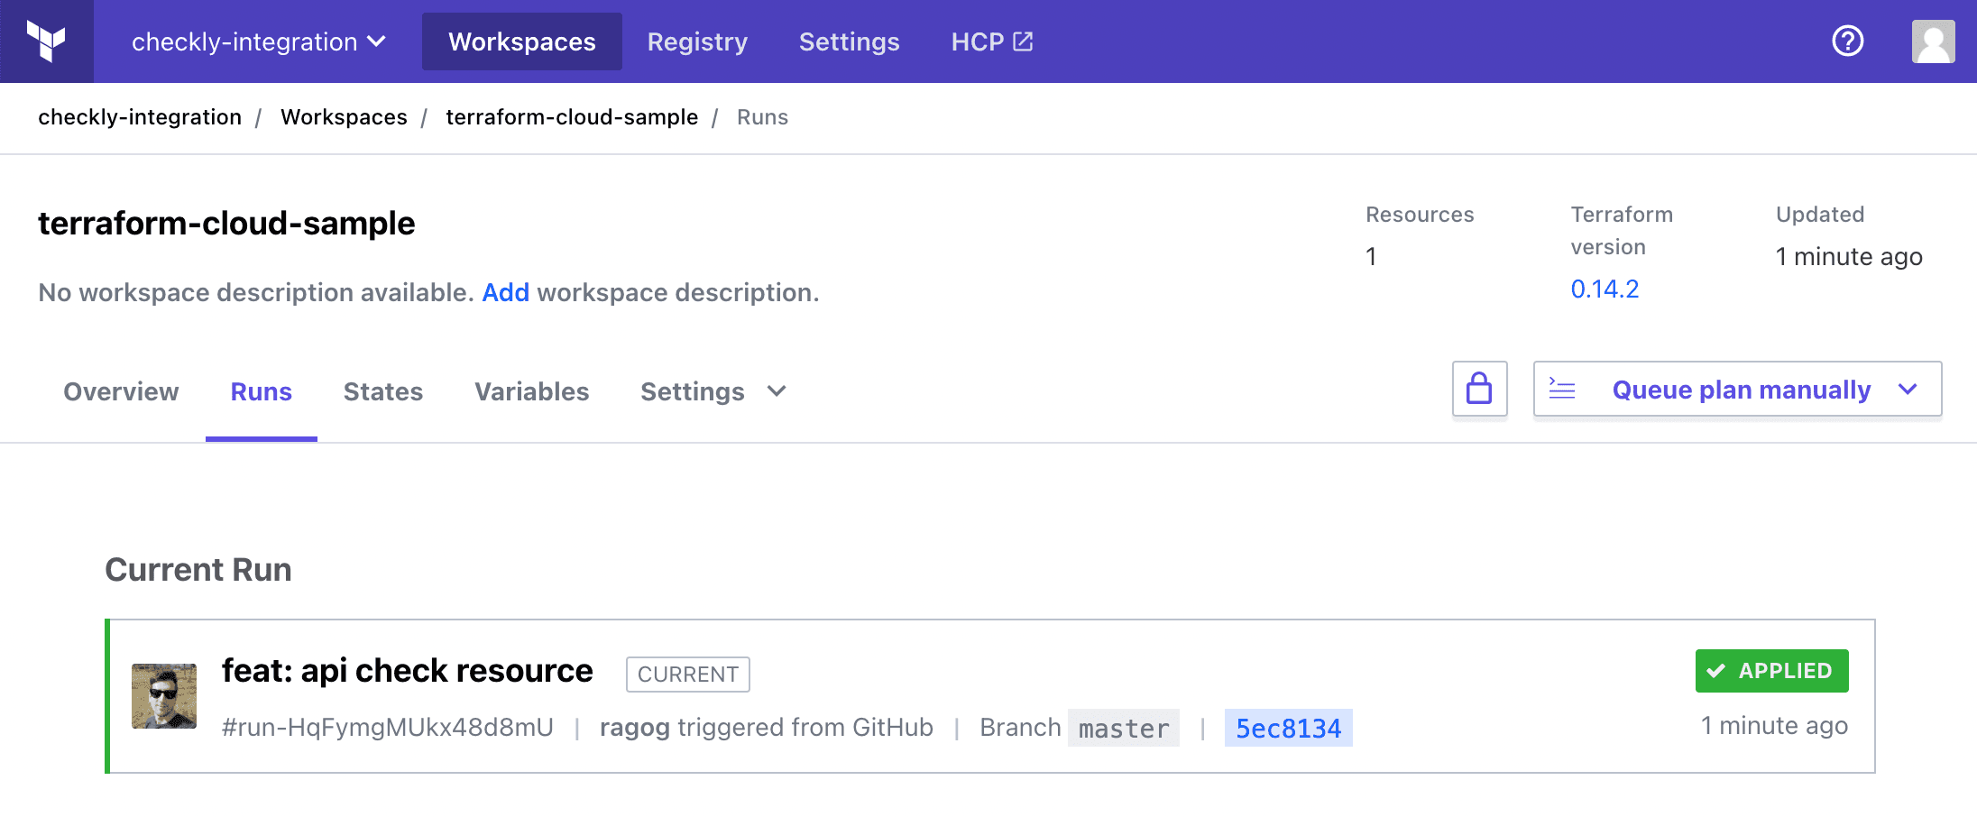This screenshot has width=1977, height=817.
Task: Open Terraform version 0.14.2 link
Action: (1605, 289)
